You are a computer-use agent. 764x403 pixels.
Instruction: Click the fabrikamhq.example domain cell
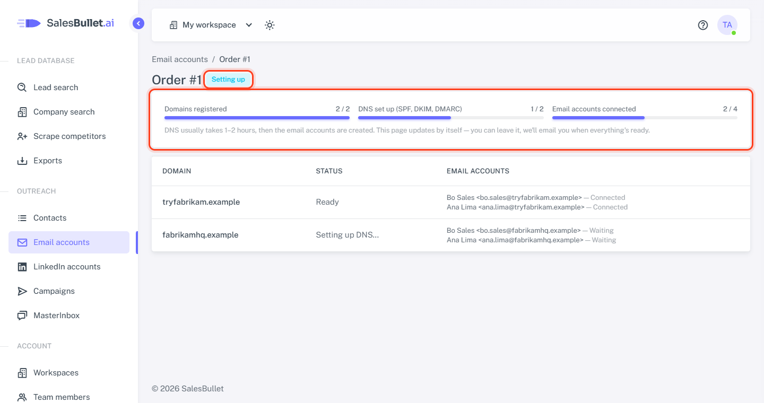pos(201,235)
